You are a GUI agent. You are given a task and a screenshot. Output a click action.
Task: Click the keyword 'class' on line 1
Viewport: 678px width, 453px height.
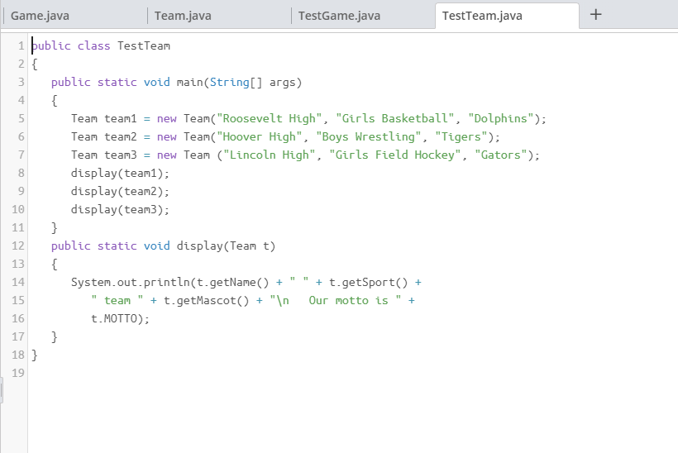pos(93,45)
